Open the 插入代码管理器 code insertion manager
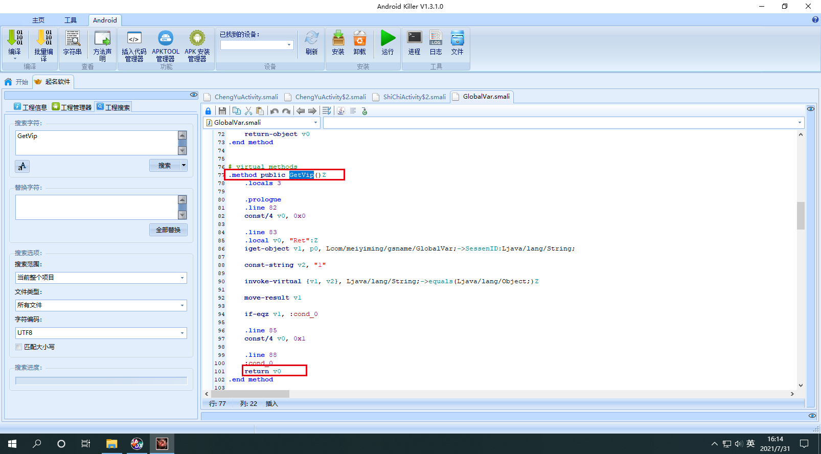Viewport: 821px width, 454px height. [134, 38]
